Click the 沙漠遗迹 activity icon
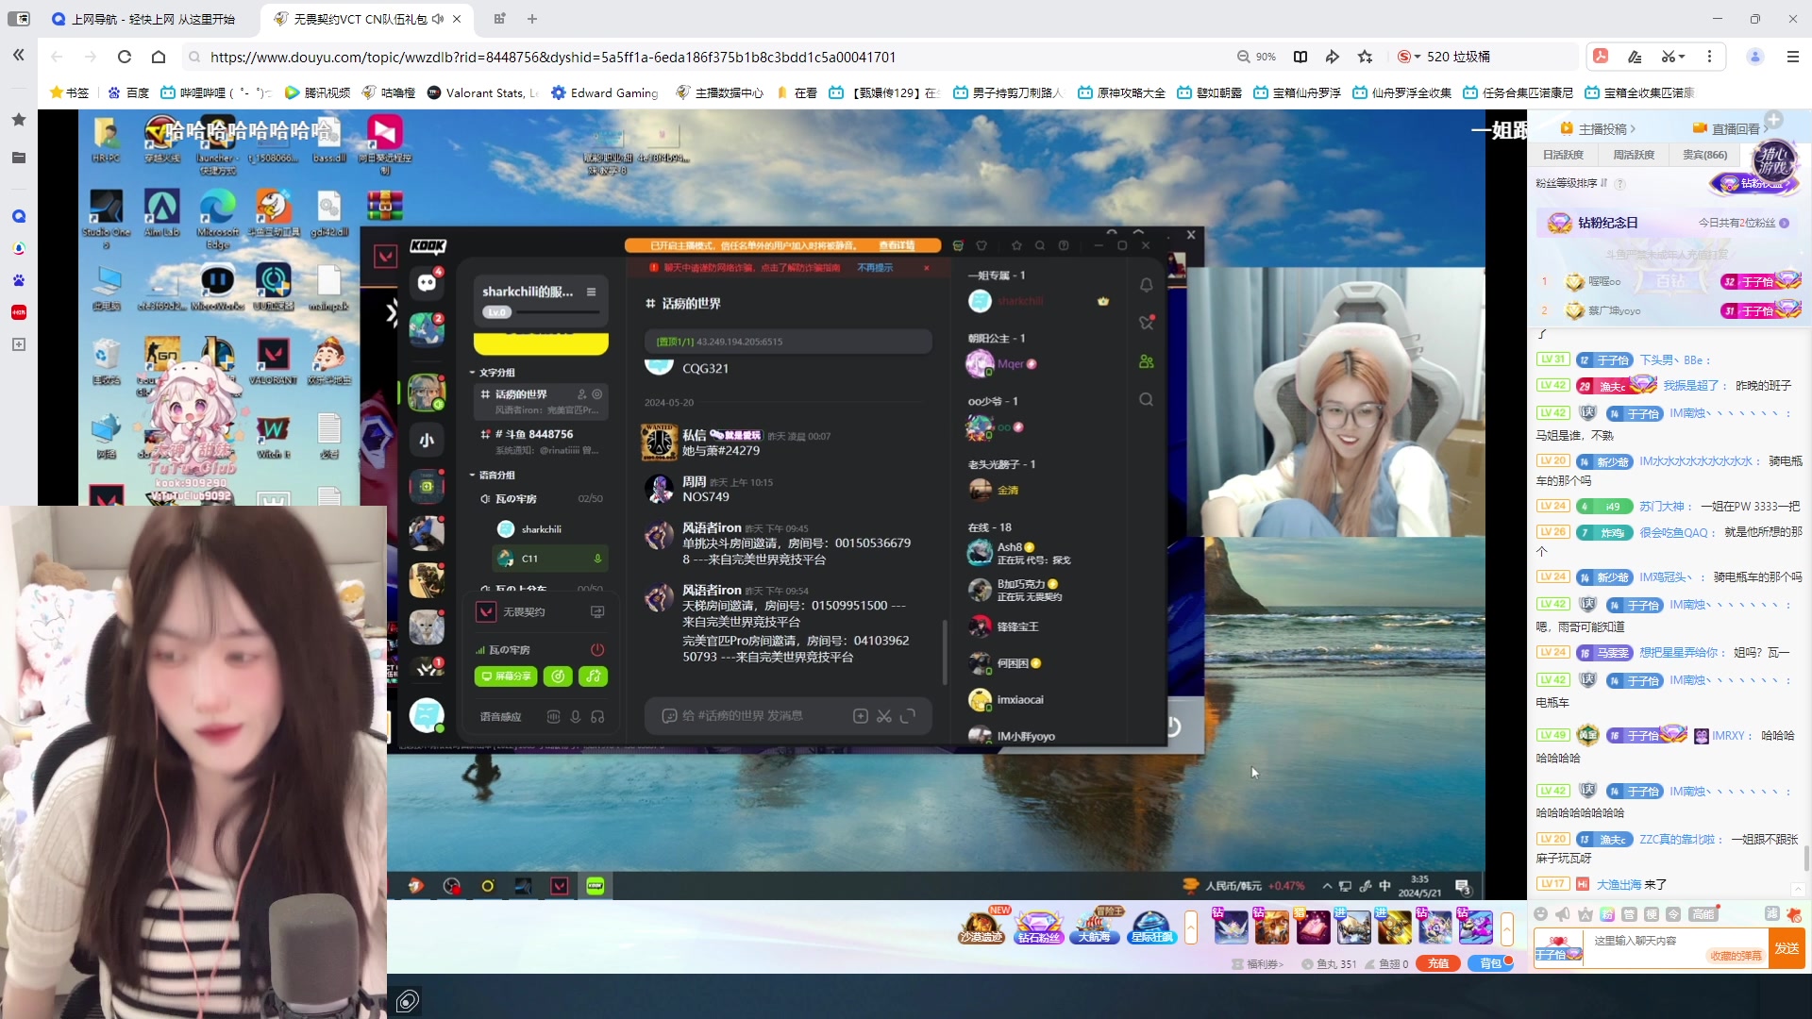This screenshot has height=1019, width=1812. 981,927
